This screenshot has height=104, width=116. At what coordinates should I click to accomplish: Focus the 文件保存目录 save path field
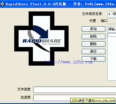click(x=112, y=14)
